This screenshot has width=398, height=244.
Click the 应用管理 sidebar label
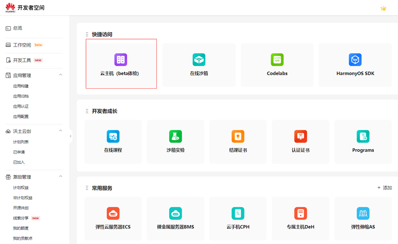(22, 75)
